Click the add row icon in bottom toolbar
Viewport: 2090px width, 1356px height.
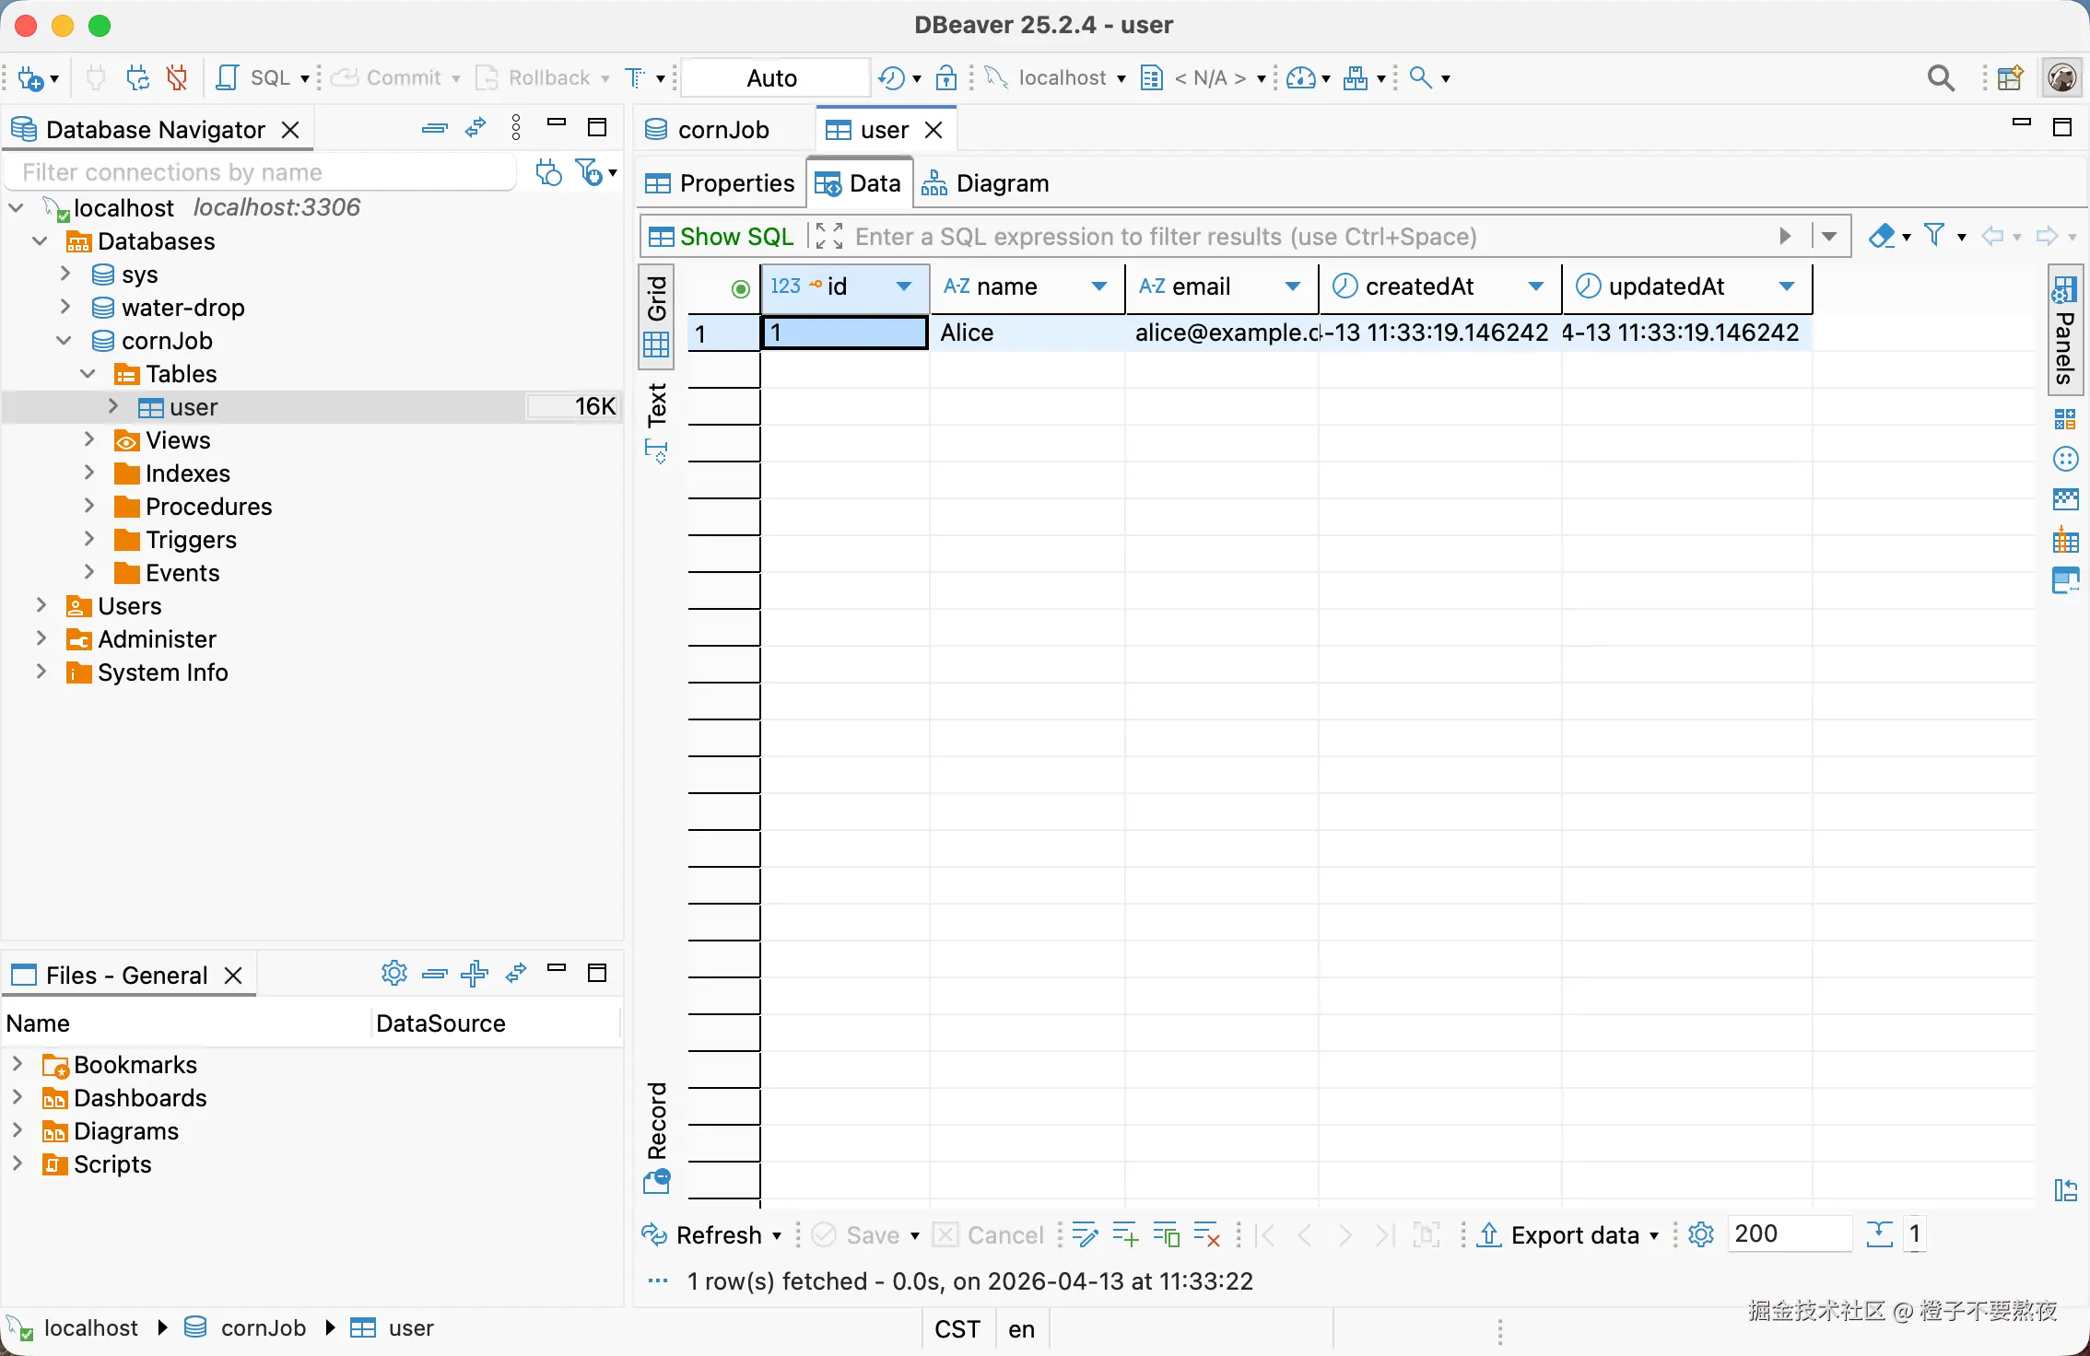click(x=1125, y=1234)
